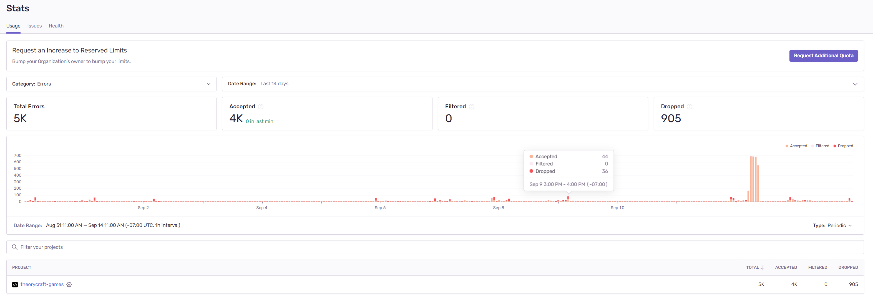Click 'Sep 6' label on chart axis

coord(380,208)
